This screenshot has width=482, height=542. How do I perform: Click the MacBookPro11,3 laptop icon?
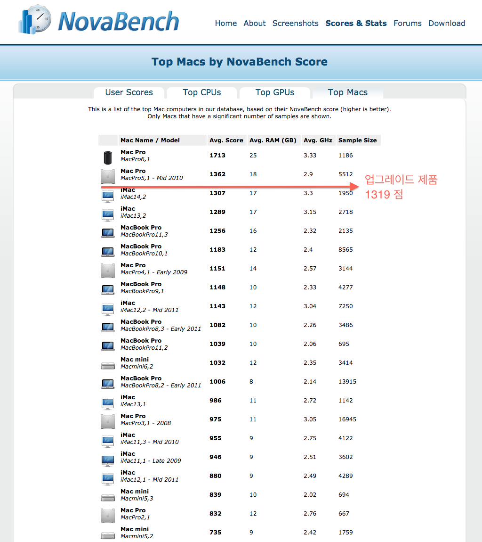108,232
